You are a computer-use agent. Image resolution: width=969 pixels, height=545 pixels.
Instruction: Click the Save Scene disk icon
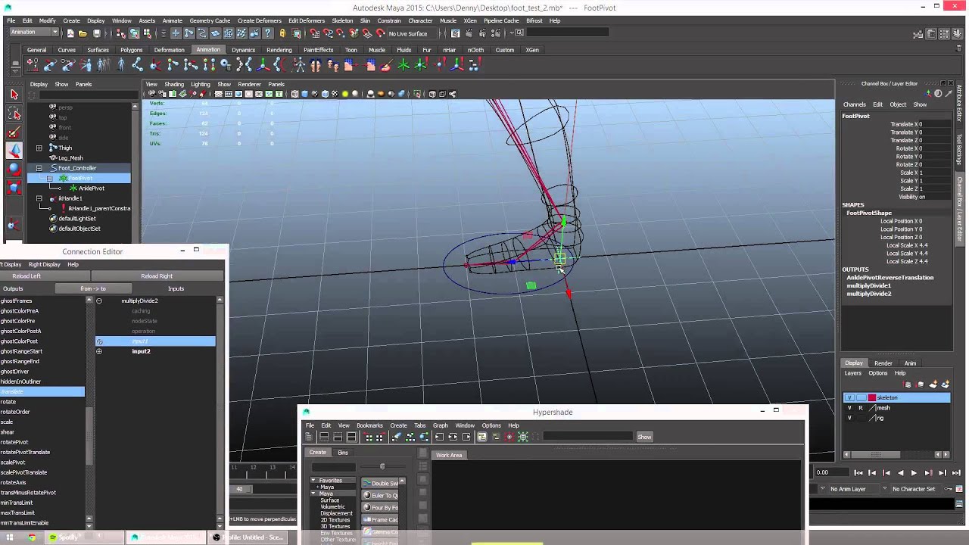pos(97,33)
